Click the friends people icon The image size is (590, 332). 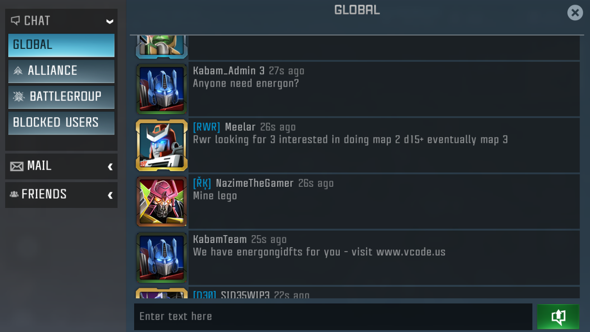point(14,194)
